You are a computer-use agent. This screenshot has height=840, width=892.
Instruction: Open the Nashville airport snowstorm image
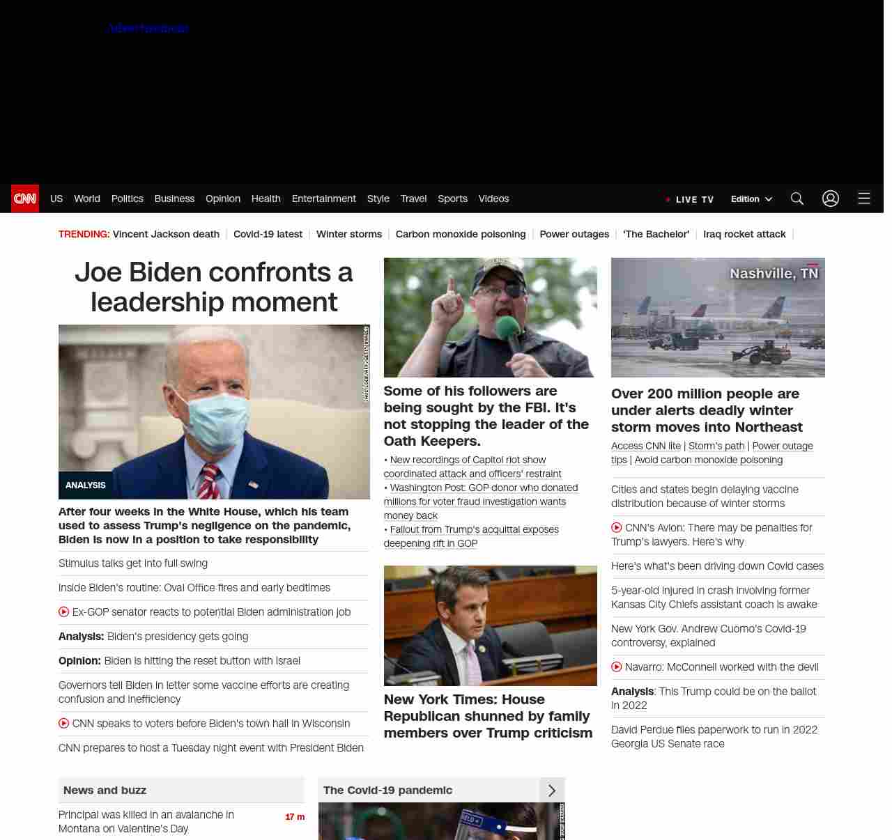tap(718, 318)
